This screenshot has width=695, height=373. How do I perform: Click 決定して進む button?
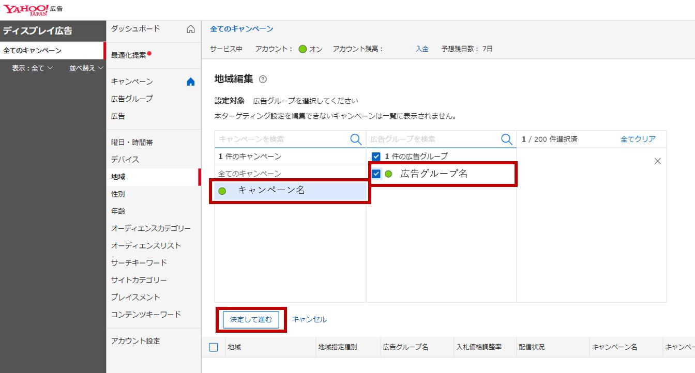251,319
